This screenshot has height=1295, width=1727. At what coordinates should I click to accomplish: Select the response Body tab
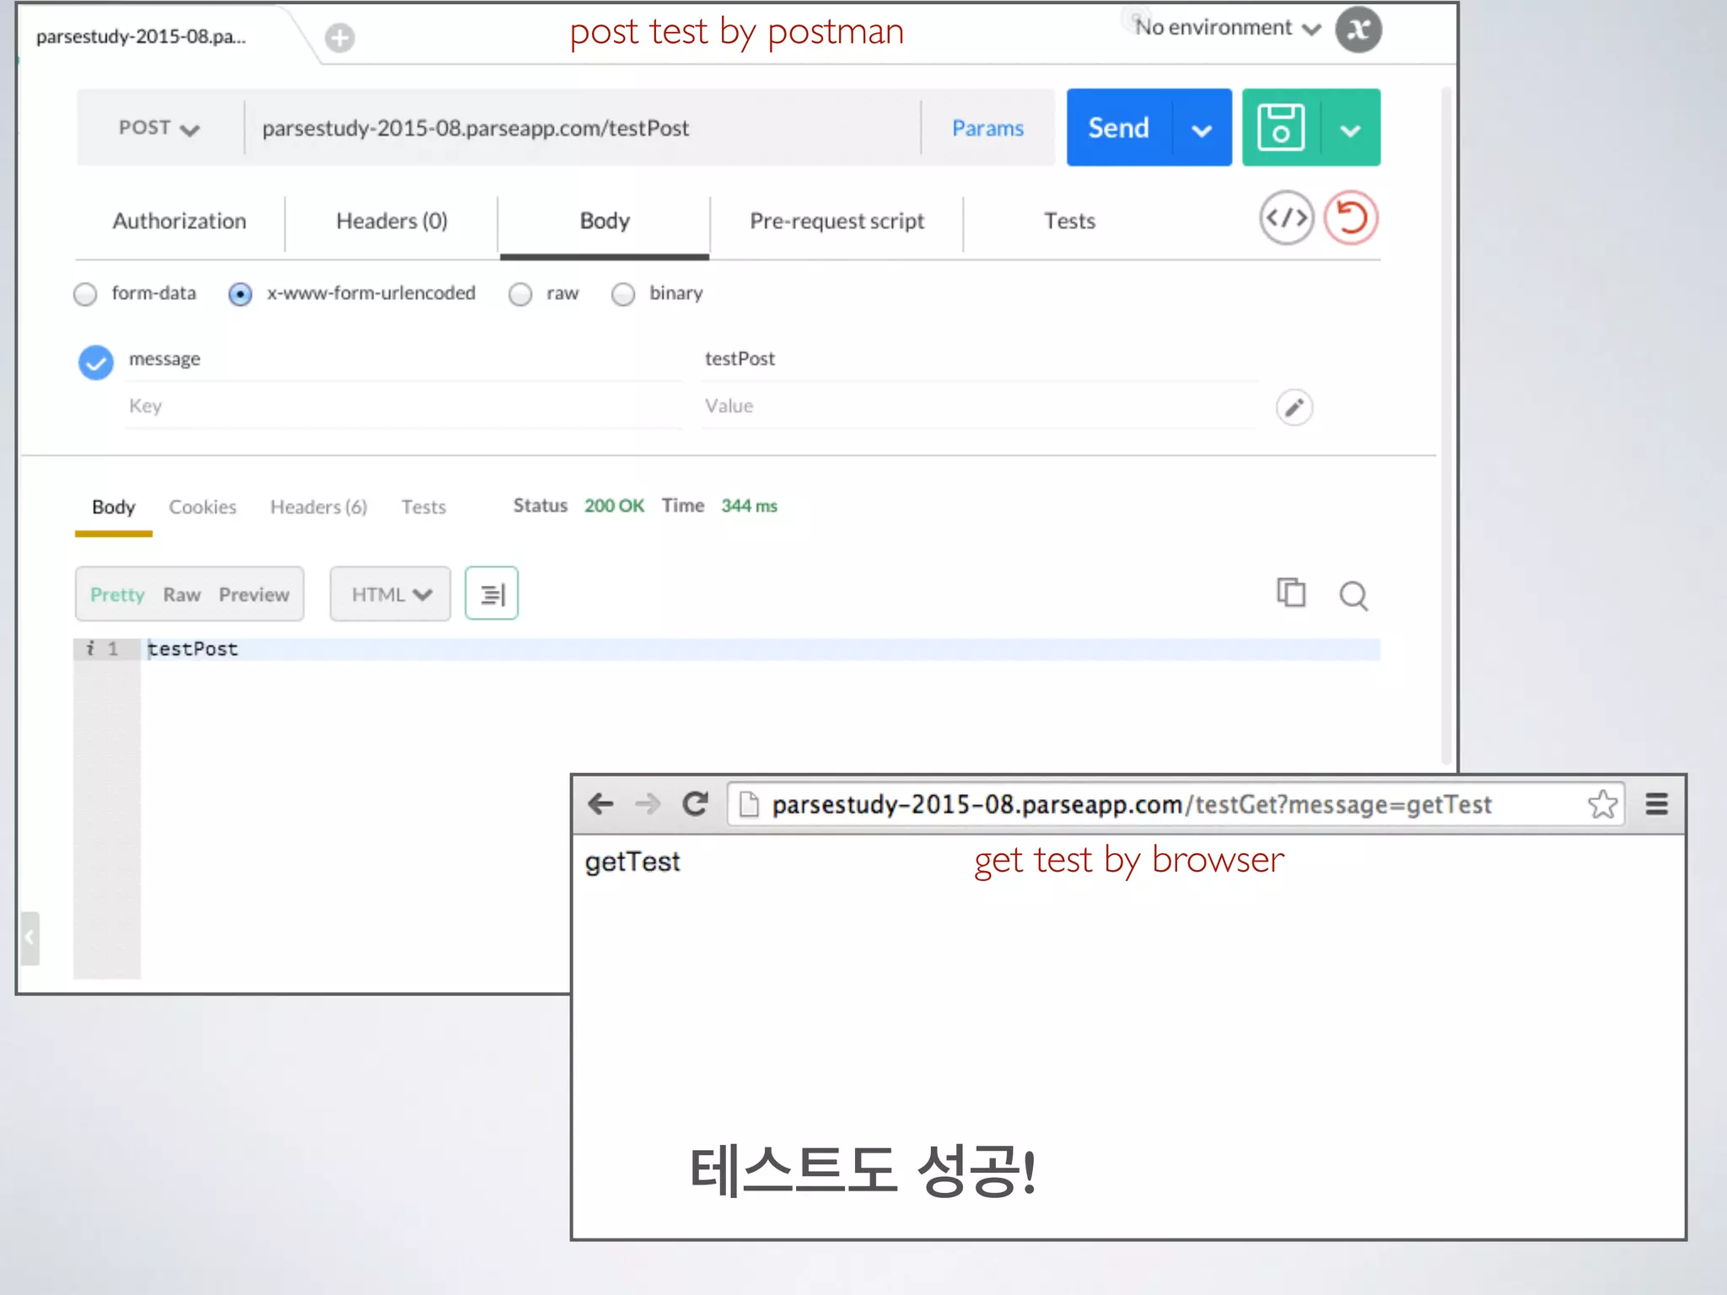point(114,508)
